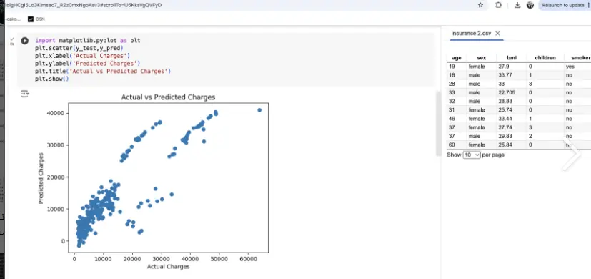The image size is (591, 279).
Task: Open the browser downloads icon
Action: [x=517, y=5]
